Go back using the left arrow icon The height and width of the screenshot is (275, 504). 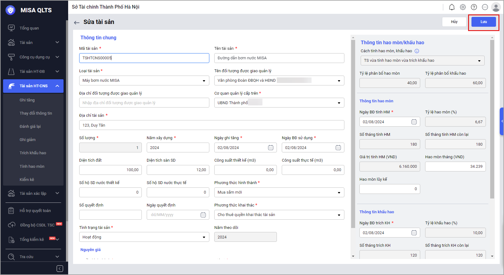77,22
